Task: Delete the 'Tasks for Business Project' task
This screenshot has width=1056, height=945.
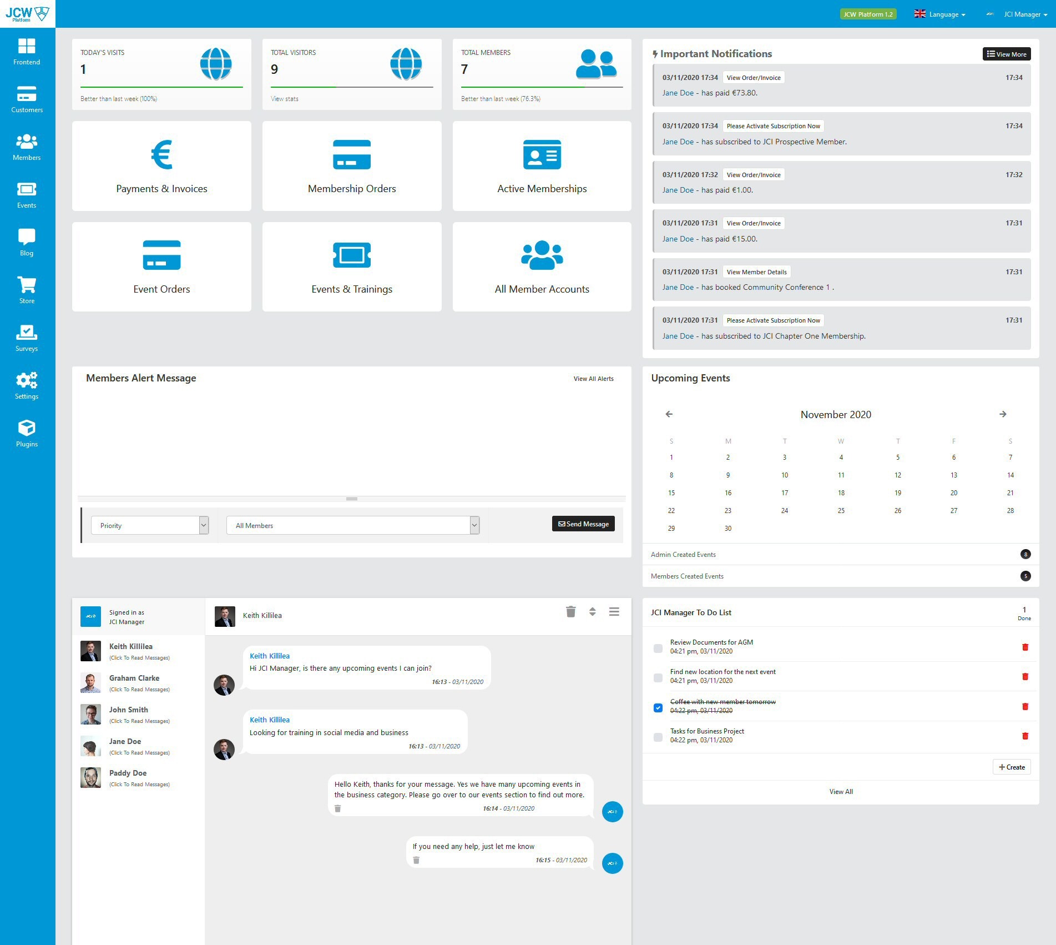Action: 1025,736
